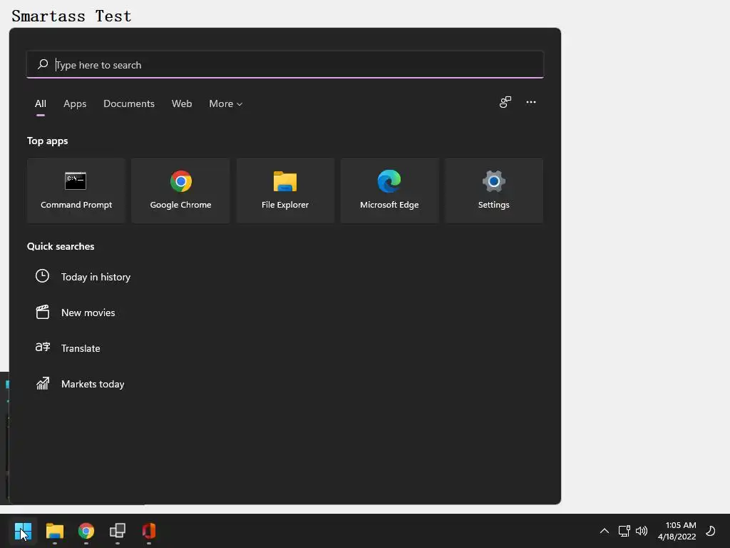The height and width of the screenshot is (548, 730).
Task: Click the network tray icon
Action: pyautogui.click(x=624, y=531)
